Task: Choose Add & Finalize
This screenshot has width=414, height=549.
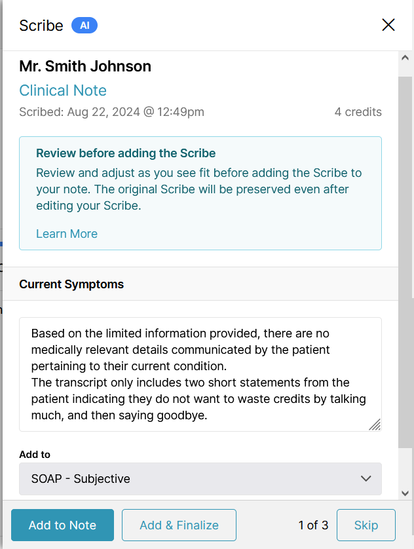Action: click(x=179, y=525)
